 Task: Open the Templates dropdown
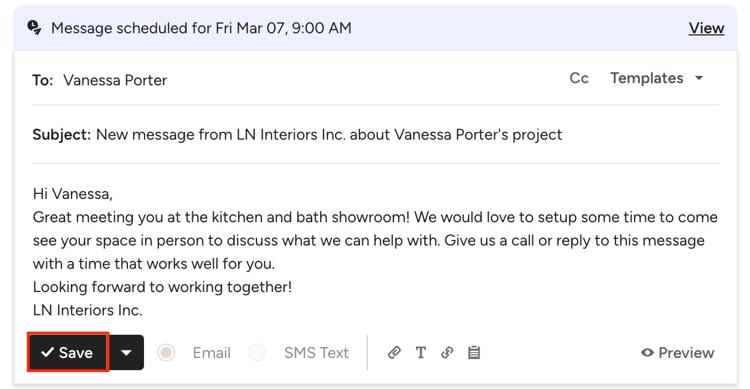(x=657, y=78)
